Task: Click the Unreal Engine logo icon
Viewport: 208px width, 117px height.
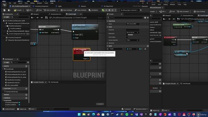Action: click(5, 5)
